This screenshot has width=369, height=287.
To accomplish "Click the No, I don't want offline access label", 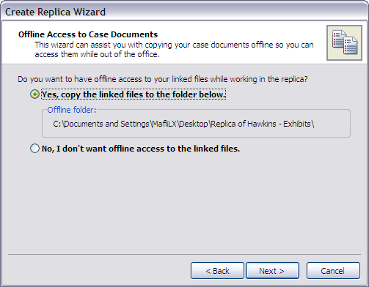I will (141, 149).
